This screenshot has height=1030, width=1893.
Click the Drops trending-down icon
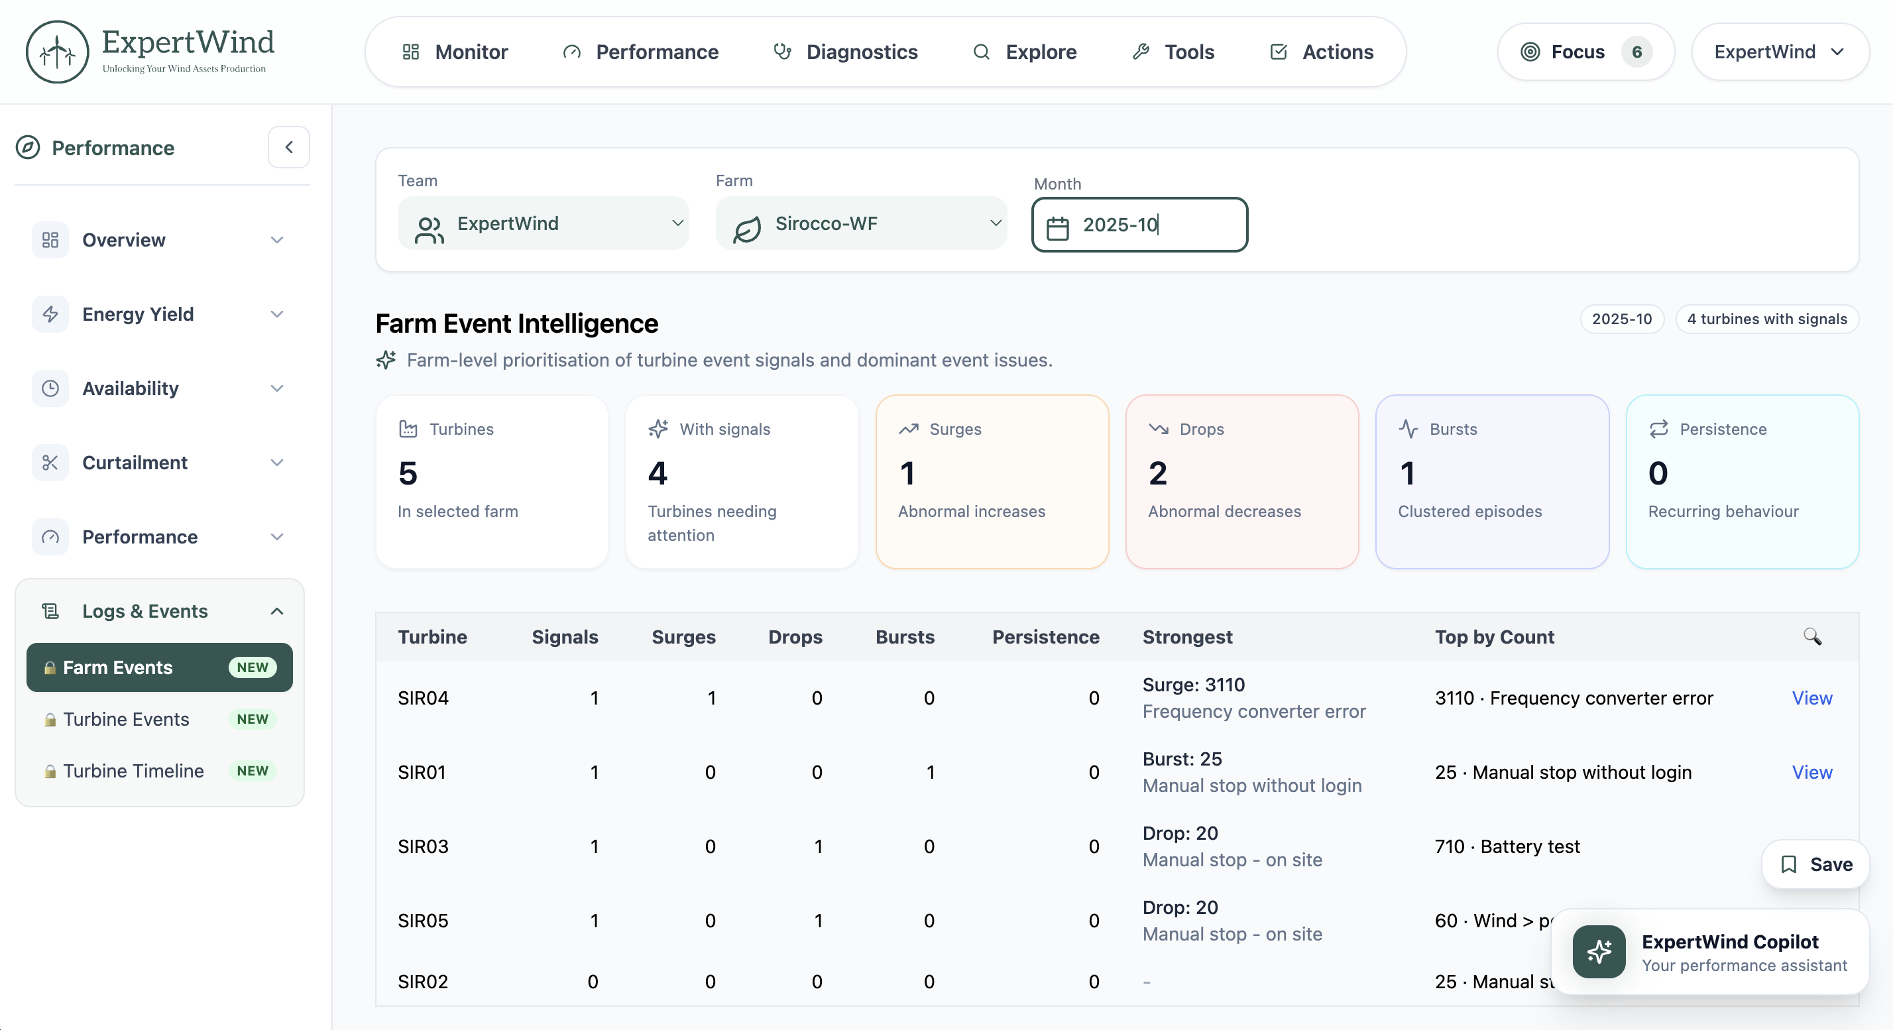point(1159,429)
